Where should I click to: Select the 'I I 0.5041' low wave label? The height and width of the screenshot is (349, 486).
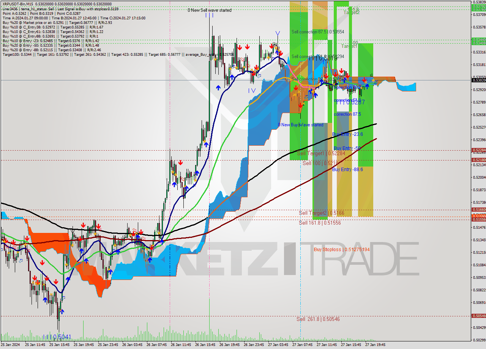coord(57,336)
